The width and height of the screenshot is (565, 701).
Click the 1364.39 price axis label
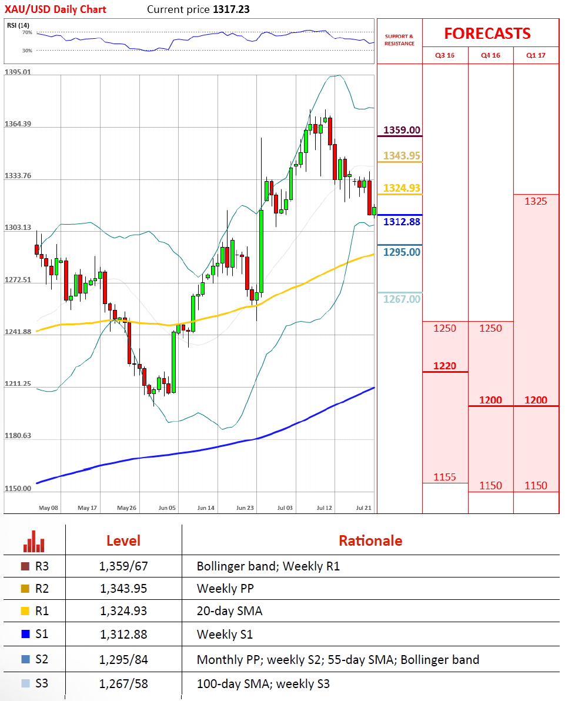18,124
